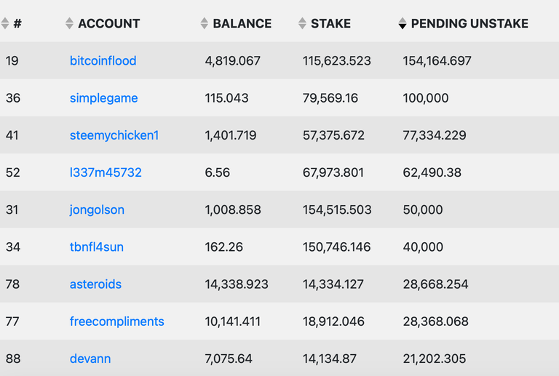
Task: Sort table by rank number arrows
Action: (5, 23)
